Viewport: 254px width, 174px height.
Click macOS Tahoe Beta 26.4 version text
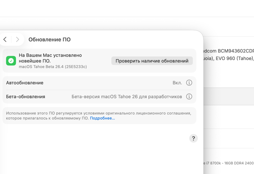tap(53, 67)
